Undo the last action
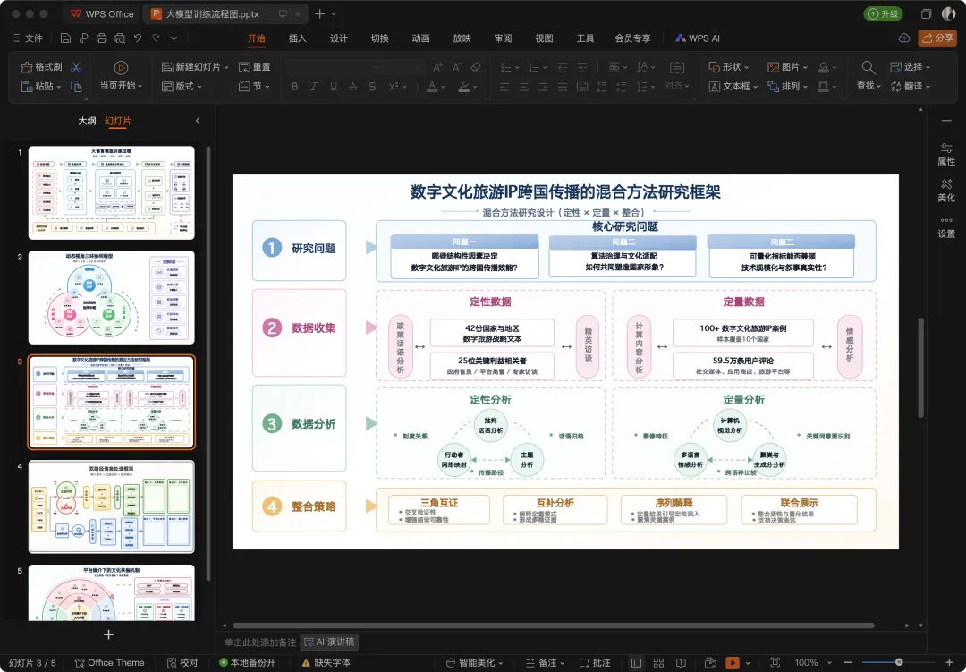966x672 pixels. coord(138,38)
